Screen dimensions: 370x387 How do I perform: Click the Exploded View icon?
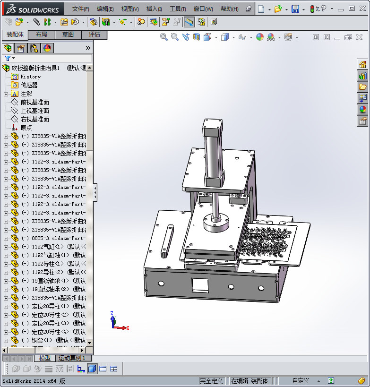165,22
